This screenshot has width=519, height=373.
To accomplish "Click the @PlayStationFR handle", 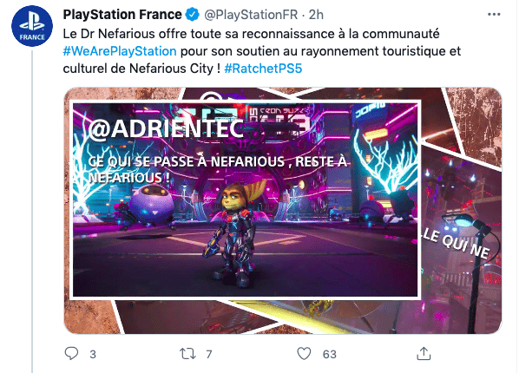I will (251, 15).
